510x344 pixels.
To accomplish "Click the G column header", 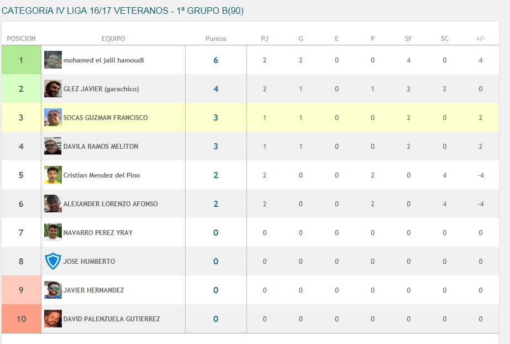I will pos(301,38).
